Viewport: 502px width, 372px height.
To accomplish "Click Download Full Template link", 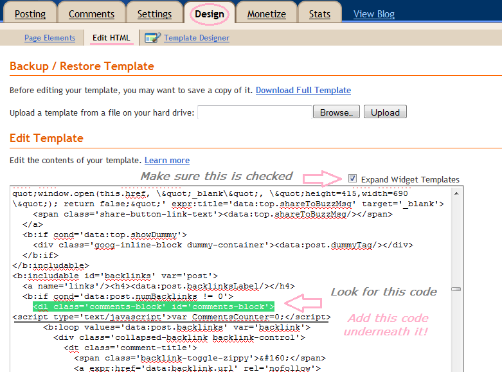I will pyautogui.click(x=303, y=91).
